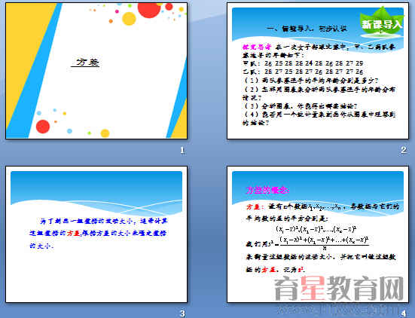This screenshot has width=415, height=318.
Task: Select the fourth slide with variance formula
Action: pos(318,234)
